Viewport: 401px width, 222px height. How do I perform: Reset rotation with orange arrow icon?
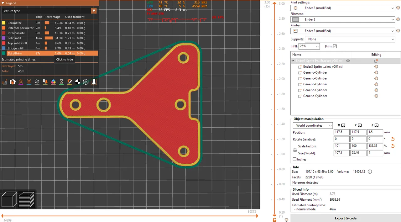click(393, 139)
